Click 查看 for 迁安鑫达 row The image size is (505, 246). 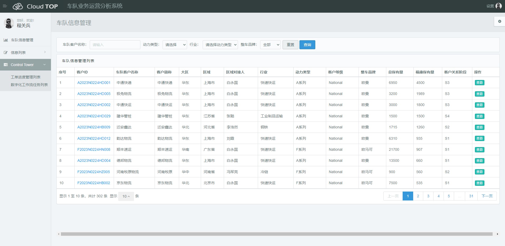(x=479, y=127)
